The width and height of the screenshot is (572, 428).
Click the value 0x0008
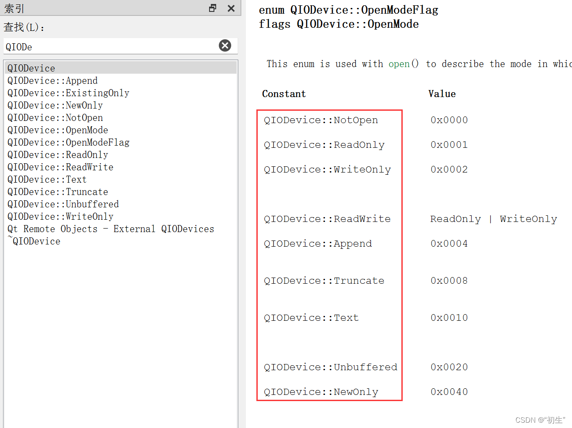449,281
